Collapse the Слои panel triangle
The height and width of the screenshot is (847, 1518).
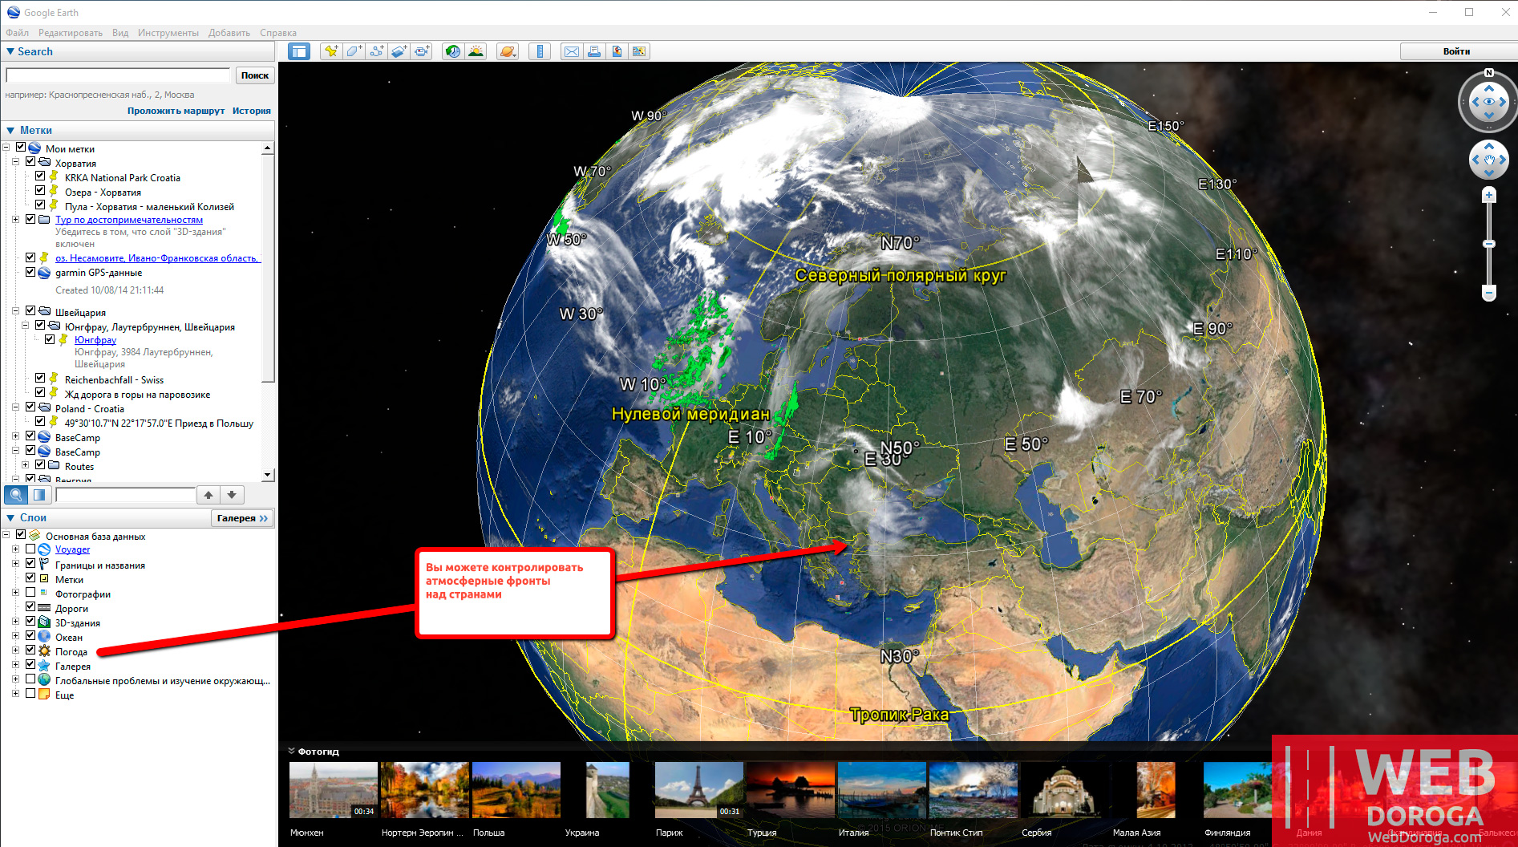point(10,518)
